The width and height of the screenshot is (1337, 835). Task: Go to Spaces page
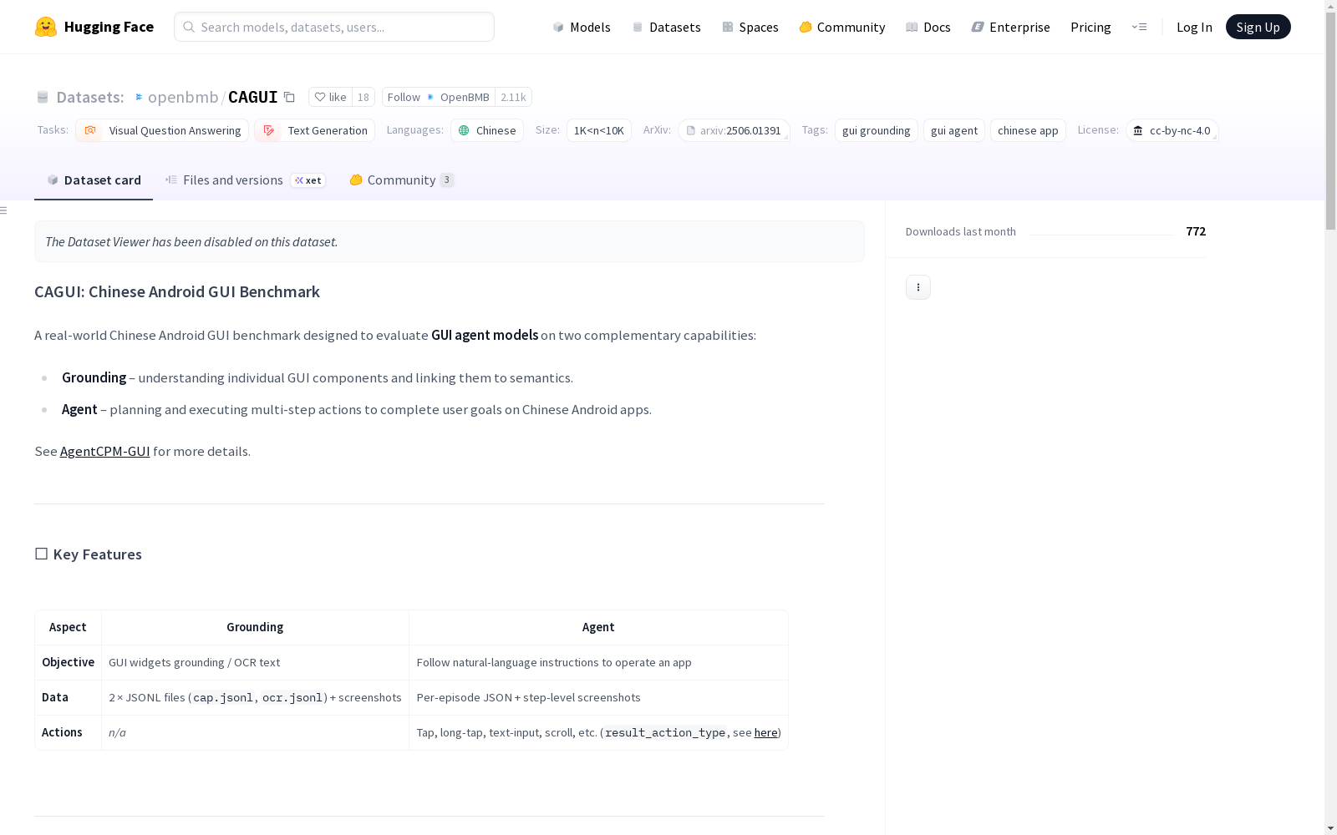pos(750,27)
